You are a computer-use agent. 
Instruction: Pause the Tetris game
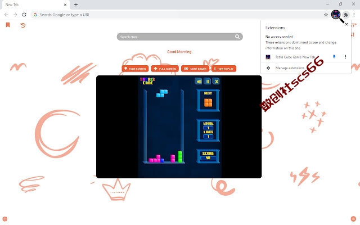tap(208, 81)
